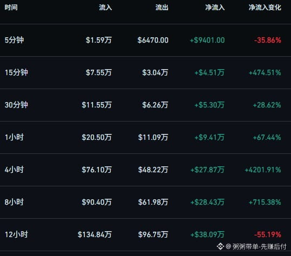Click the +$9401.00 net inflow value
Image resolution: width=291 pixels, height=256 pixels.
[207, 40]
